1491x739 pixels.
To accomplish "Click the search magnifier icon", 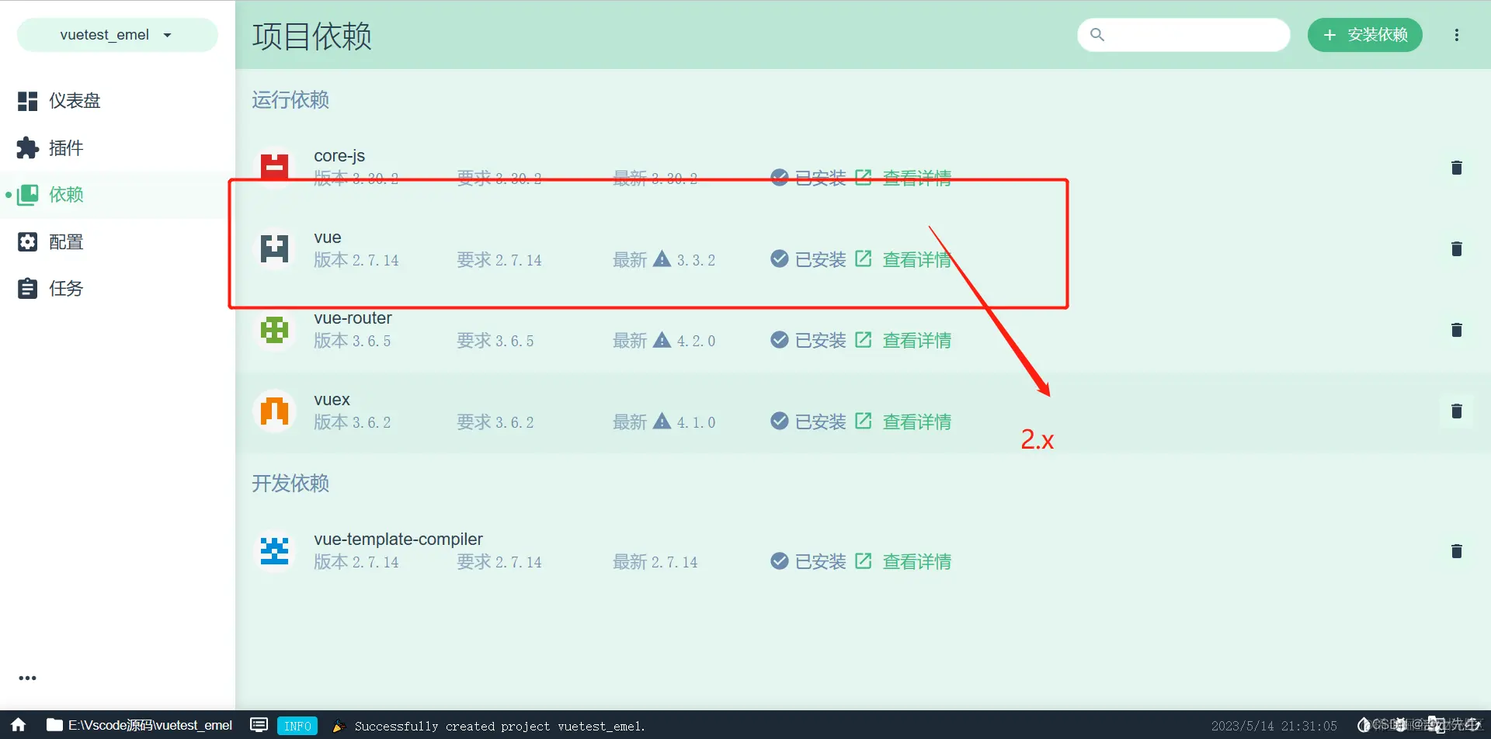I will click(1097, 35).
